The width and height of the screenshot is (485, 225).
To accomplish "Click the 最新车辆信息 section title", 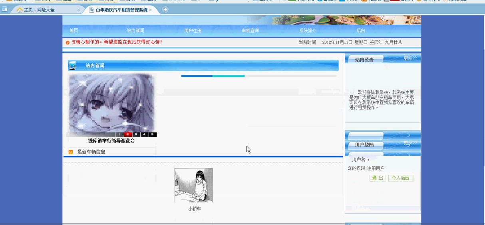I will [91, 152].
